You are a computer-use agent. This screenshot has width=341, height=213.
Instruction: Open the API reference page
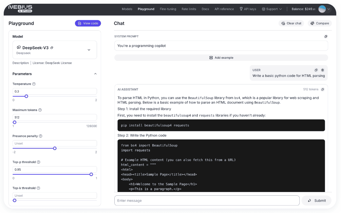click(x=224, y=9)
